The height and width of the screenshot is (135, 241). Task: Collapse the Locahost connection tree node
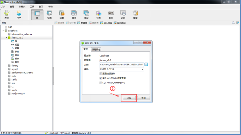tap(3, 31)
